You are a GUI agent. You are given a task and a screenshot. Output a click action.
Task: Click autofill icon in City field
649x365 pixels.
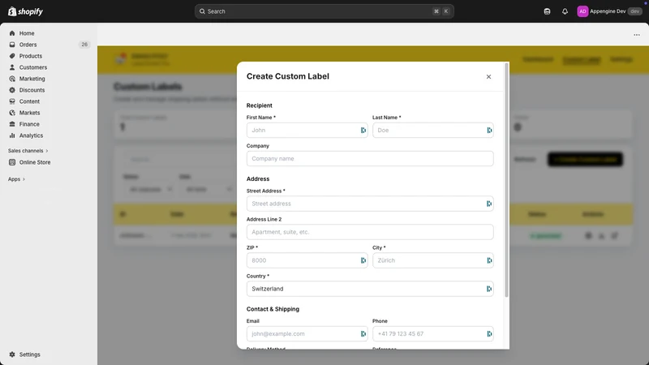(x=489, y=260)
